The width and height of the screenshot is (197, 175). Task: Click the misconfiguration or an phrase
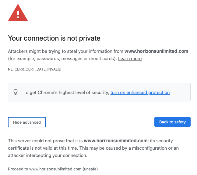click(155, 148)
